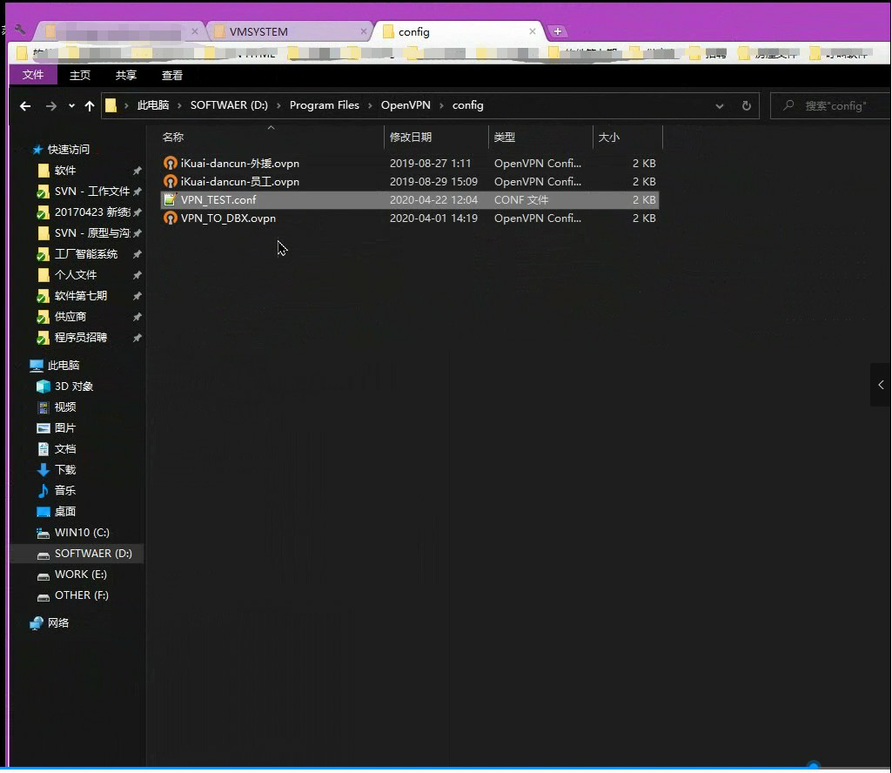Open the new tab plus button
This screenshot has height=773, width=892.
558,31
